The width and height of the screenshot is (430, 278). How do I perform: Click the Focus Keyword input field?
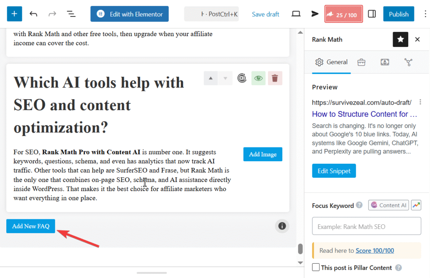[366, 226]
